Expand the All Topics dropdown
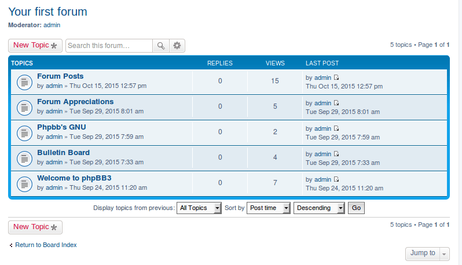This screenshot has width=462, height=265. (199, 208)
